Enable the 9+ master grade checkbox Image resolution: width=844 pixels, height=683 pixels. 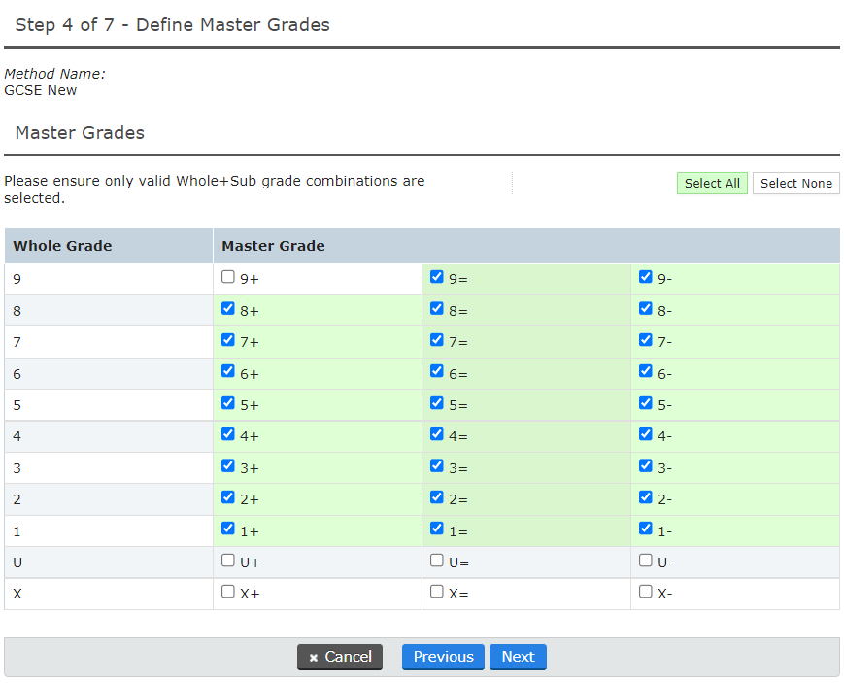point(227,276)
